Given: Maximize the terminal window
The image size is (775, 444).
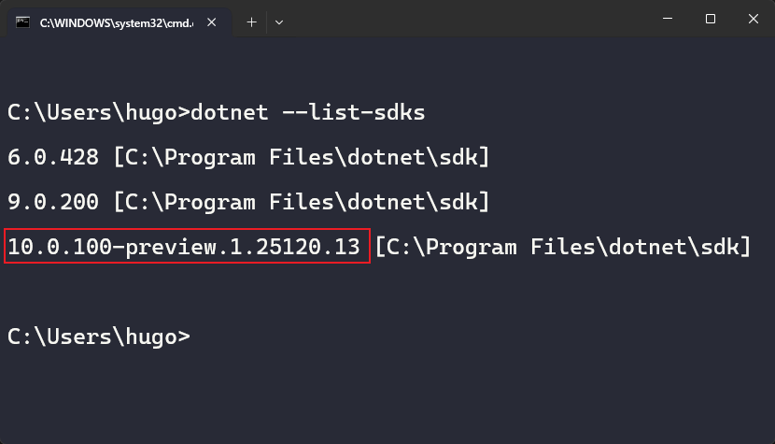Looking at the screenshot, I should click(711, 19).
